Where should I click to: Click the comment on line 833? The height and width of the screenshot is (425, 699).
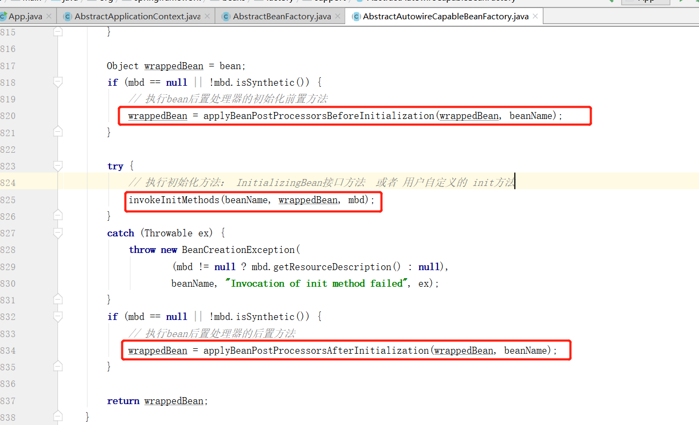pos(212,333)
